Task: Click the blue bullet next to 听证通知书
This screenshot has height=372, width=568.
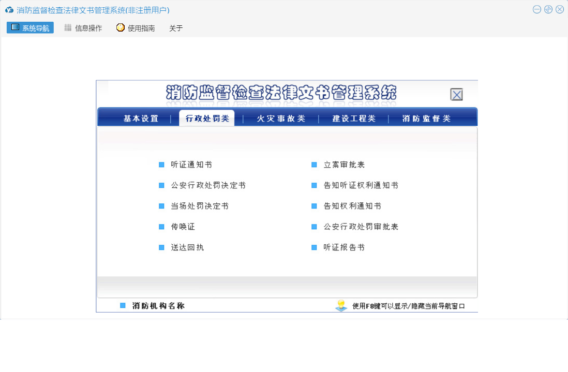Action: click(161, 165)
